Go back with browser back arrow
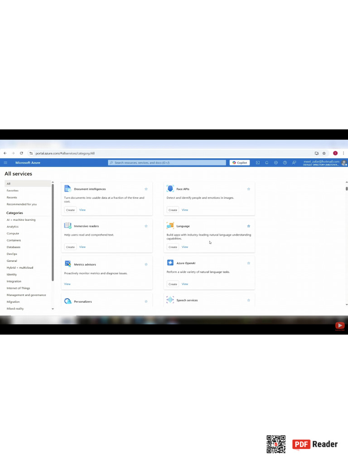Image resolution: width=348 pixels, height=464 pixels. click(5, 153)
